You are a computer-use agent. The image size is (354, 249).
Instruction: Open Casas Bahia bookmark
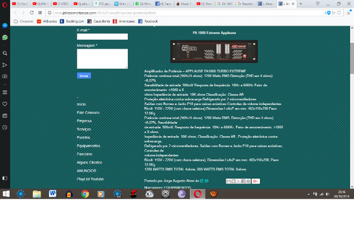pyautogui.click(x=98, y=21)
